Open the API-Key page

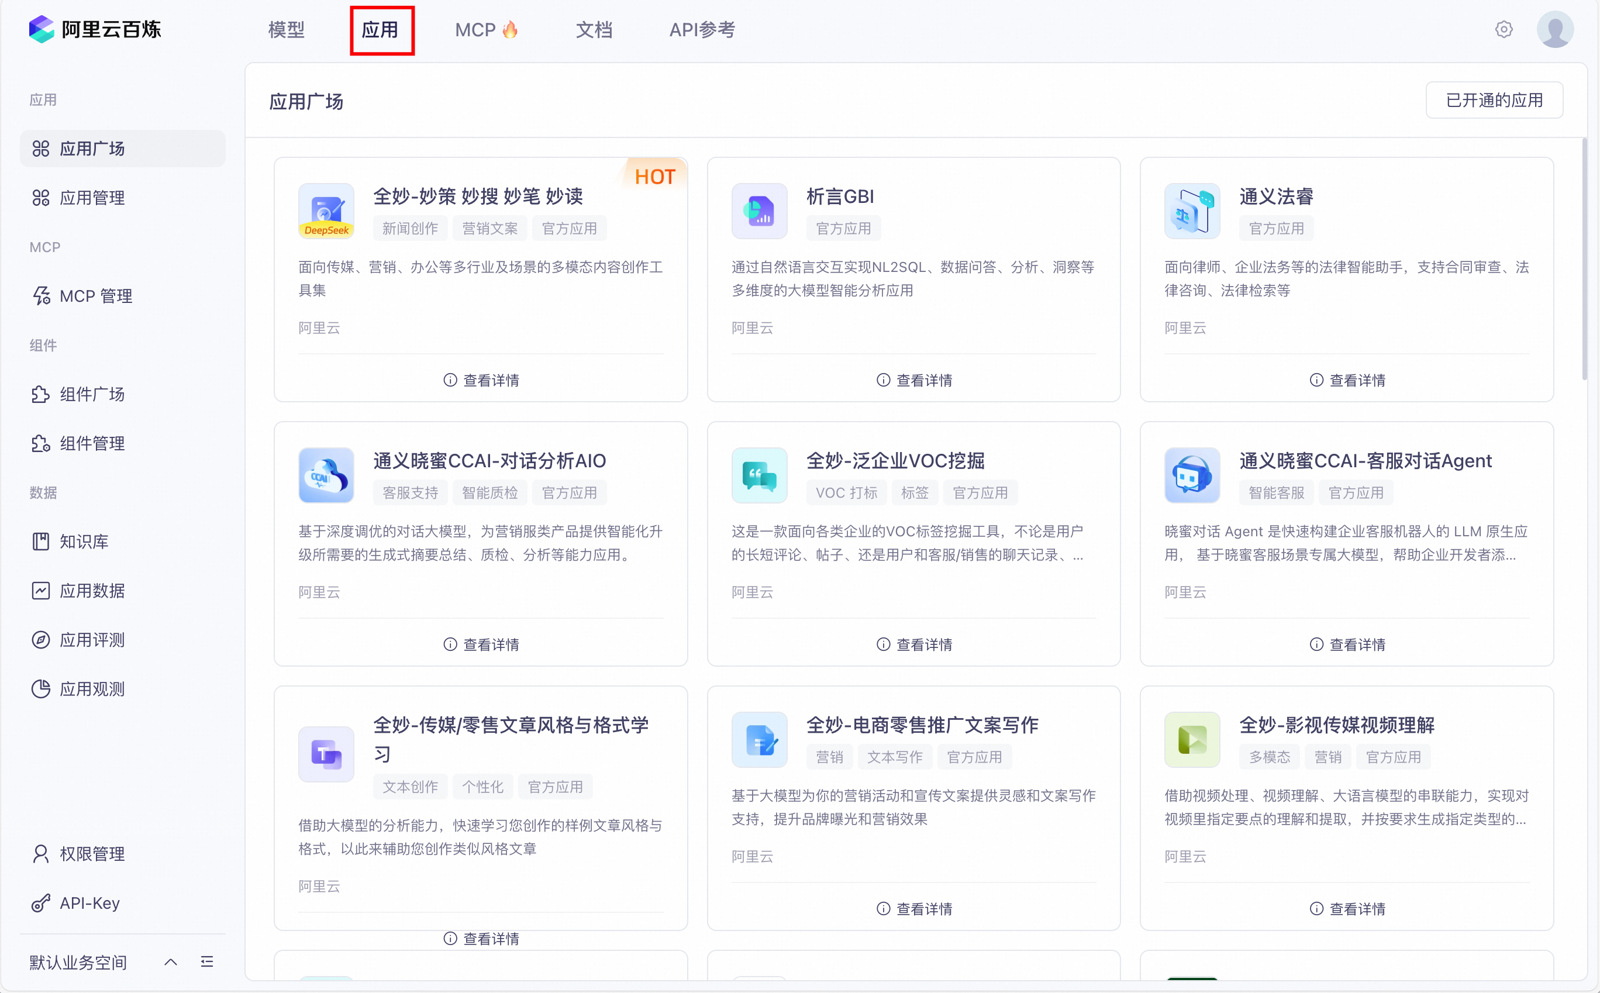pyautogui.click(x=89, y=903)
